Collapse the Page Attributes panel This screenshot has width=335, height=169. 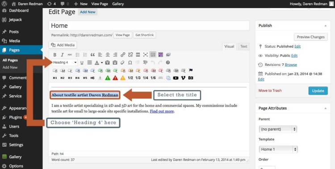click(325, 108)
